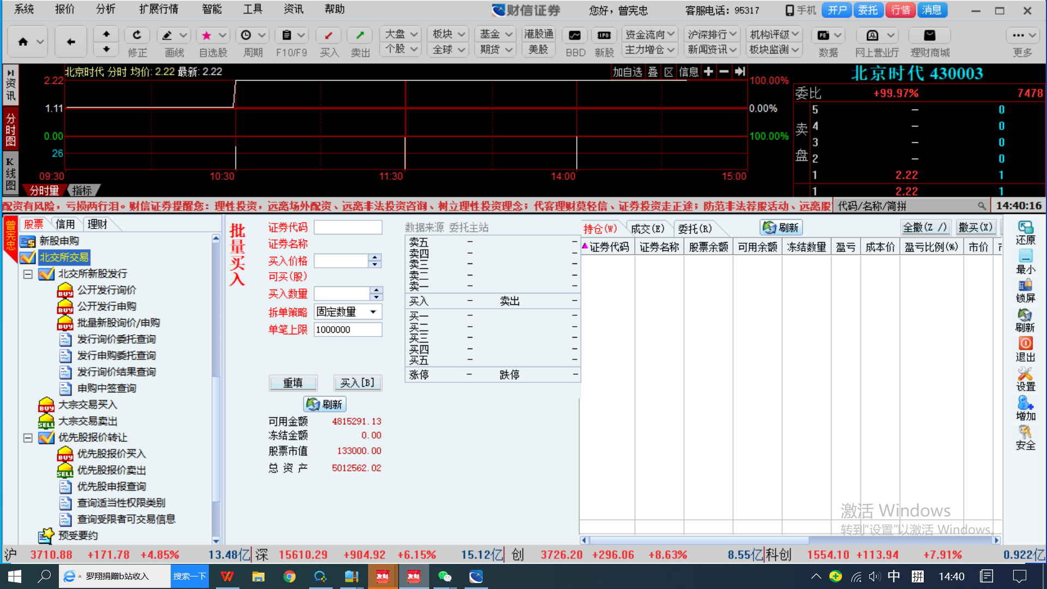The image size is (1047, 589).
Task: Open the 数据 PE icon
Action: coord(823,35)
